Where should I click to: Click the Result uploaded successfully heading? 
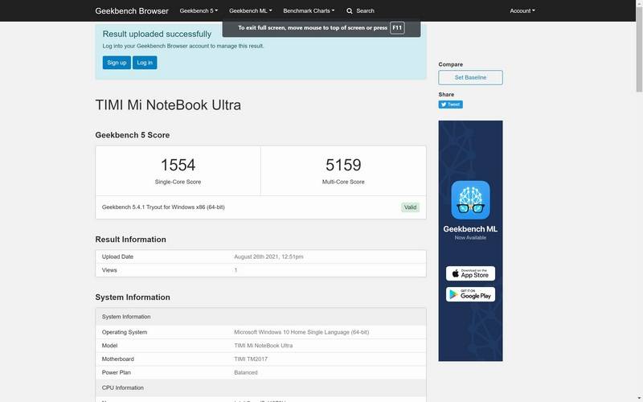(157, 34)
